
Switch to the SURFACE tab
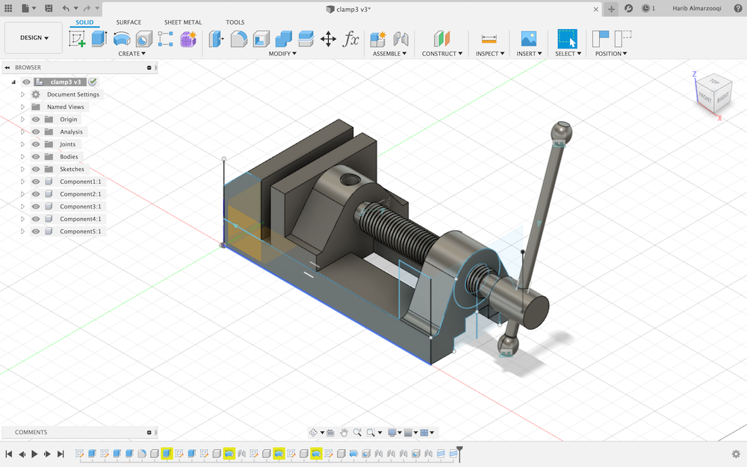(x=128, y=22)
